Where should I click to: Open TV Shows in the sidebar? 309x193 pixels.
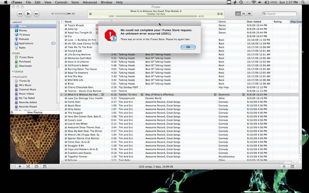point(24,35)
